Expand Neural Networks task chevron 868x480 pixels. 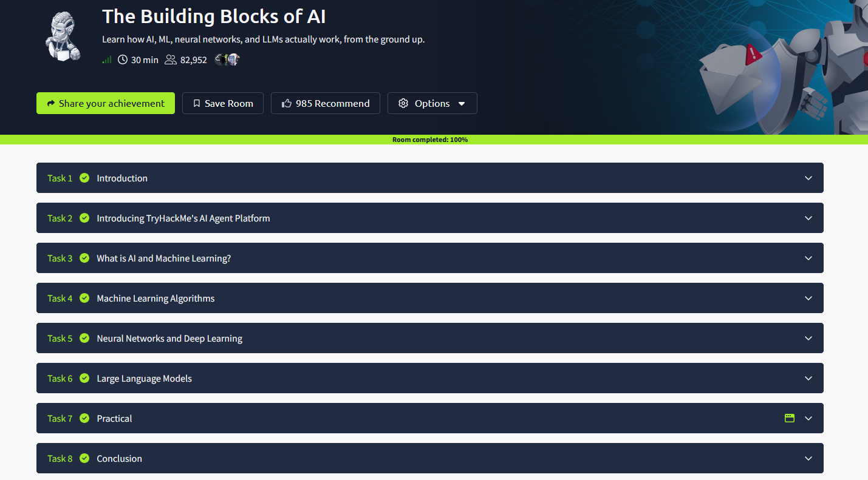point(808,338)
